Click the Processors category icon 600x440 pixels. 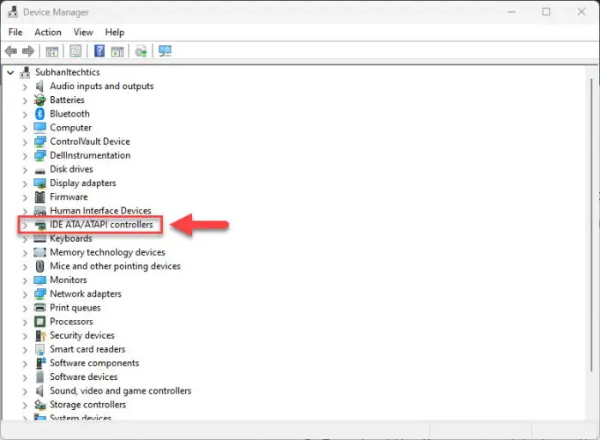pos(40,322)
